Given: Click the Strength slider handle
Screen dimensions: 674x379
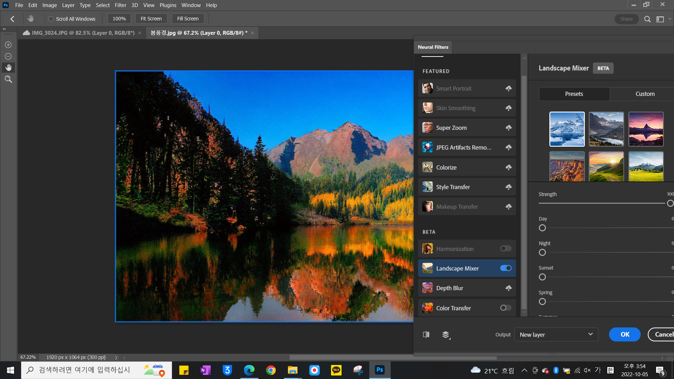Looking at the screenshot, I should point(670,203).
